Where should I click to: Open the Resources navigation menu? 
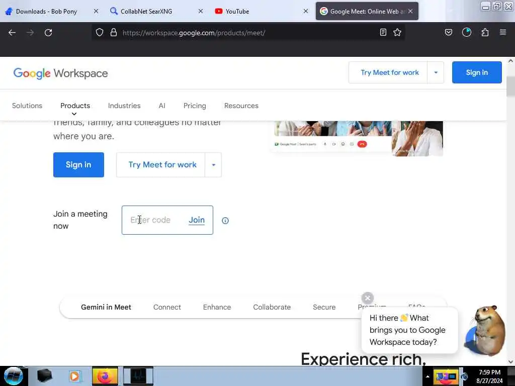coord(241,106)
